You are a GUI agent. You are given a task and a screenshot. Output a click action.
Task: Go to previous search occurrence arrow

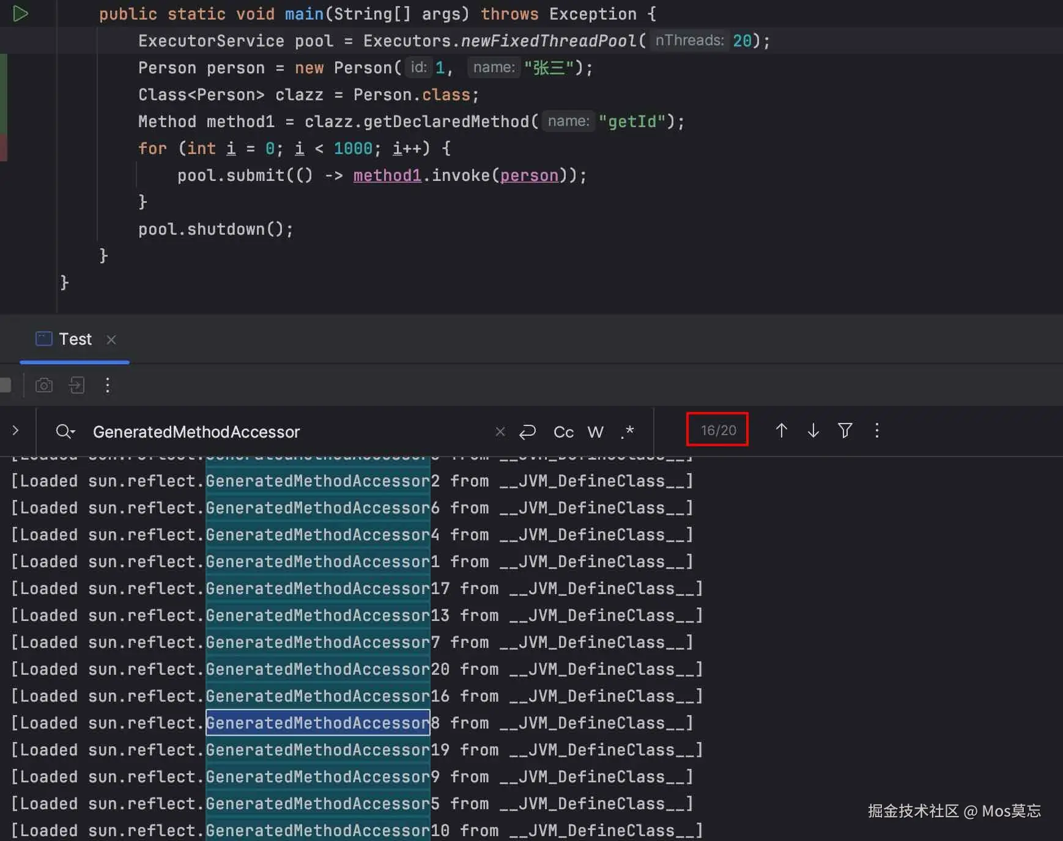(x=781, y=430)
